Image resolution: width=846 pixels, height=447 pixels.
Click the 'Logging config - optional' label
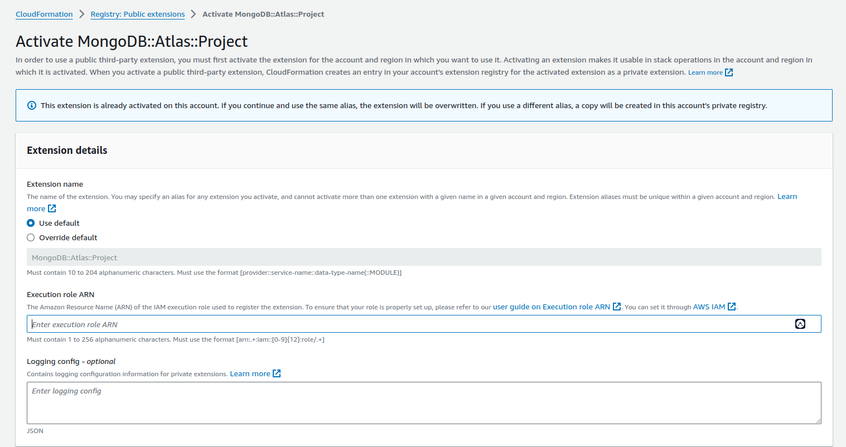tap(71, 362)
